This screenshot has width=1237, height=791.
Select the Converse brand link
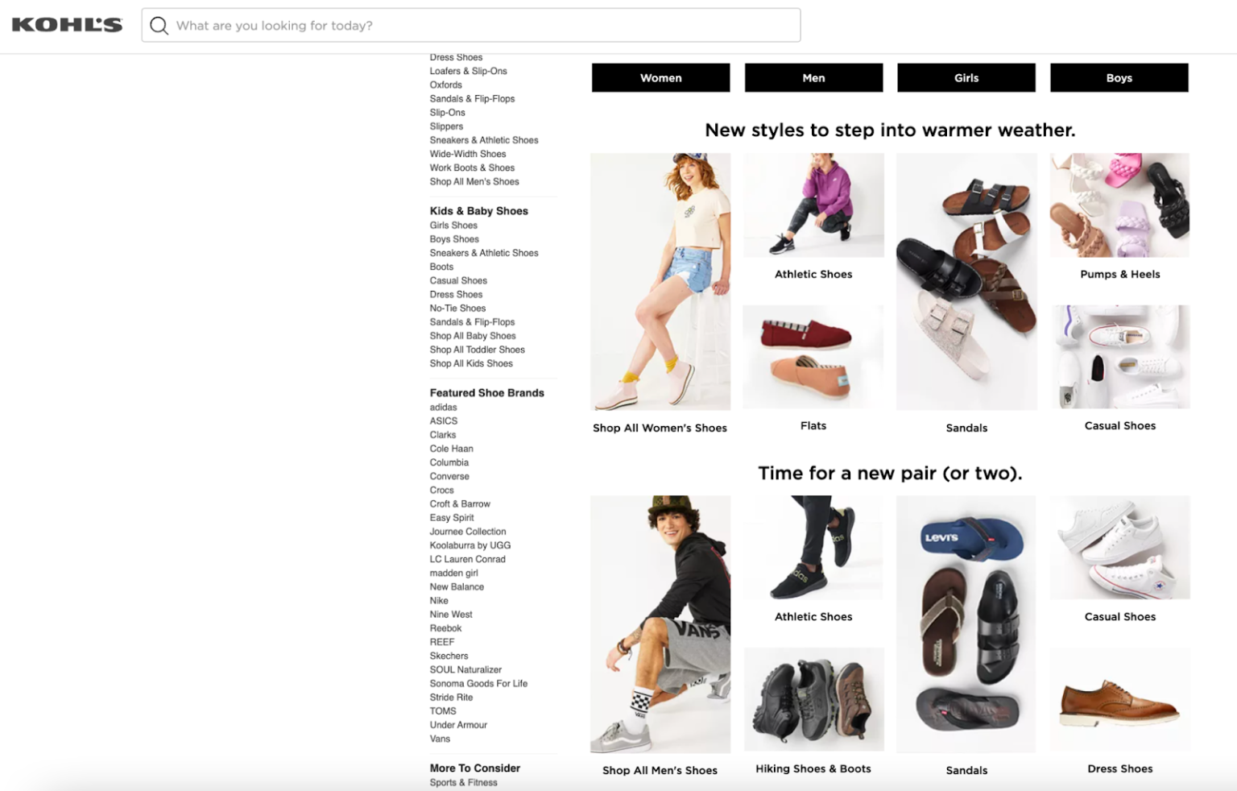click(449, 476)
